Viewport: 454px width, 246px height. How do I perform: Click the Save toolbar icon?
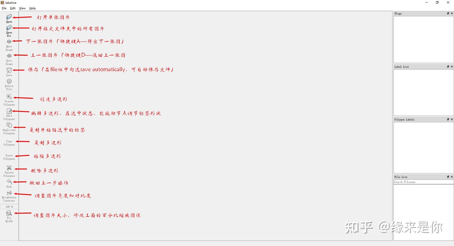(9, 70)
